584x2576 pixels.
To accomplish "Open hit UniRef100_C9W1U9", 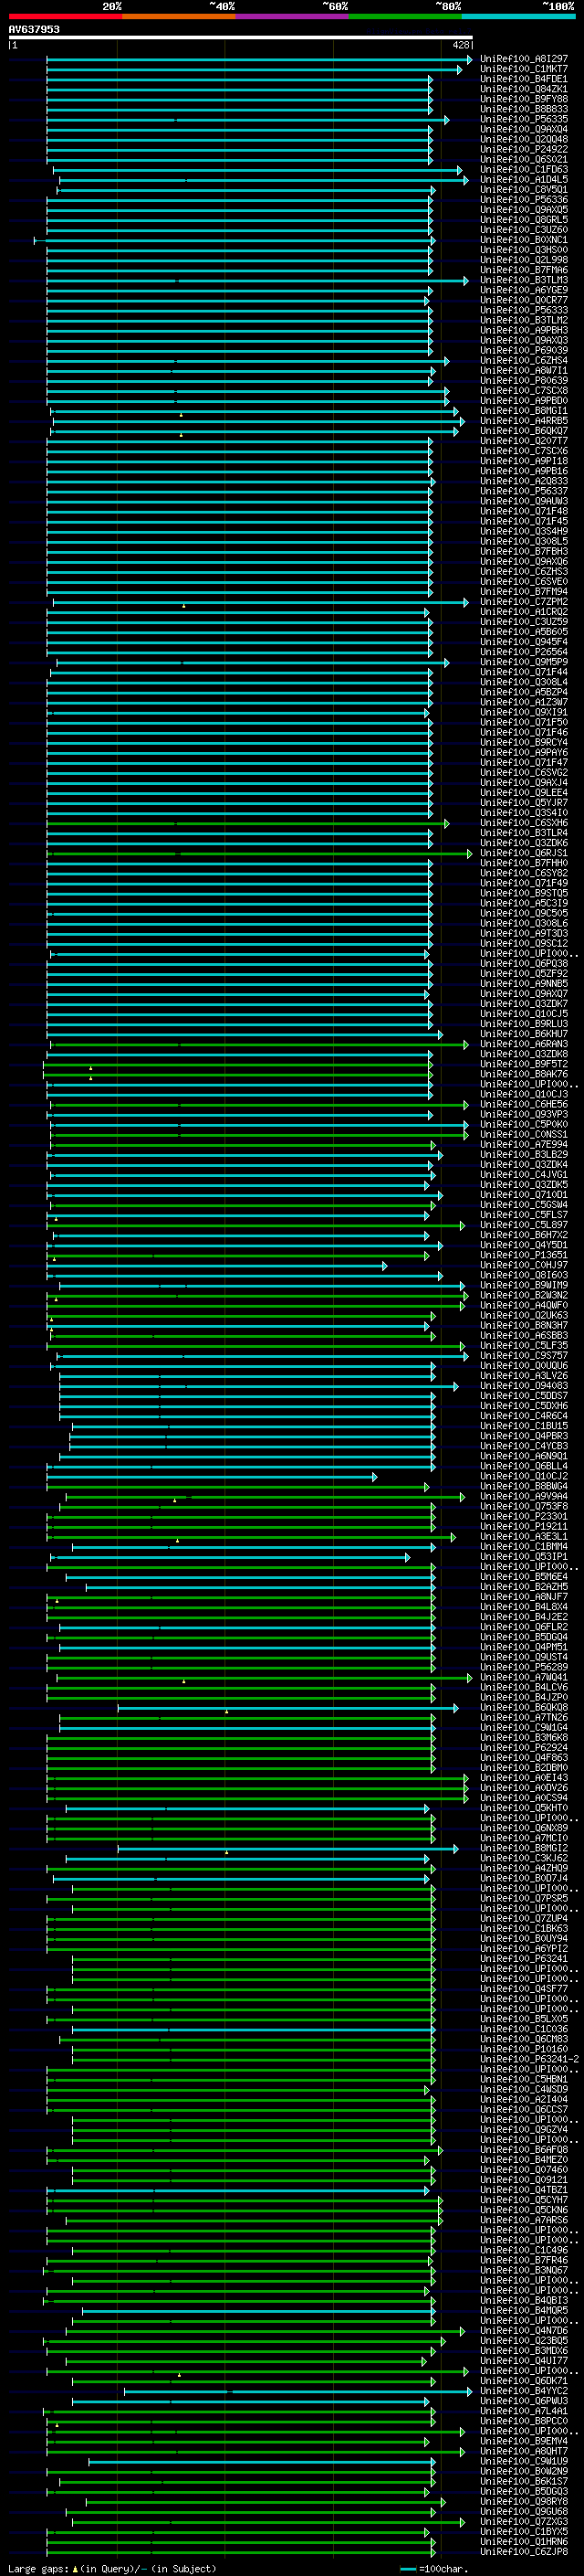I will coord(523,2460).
